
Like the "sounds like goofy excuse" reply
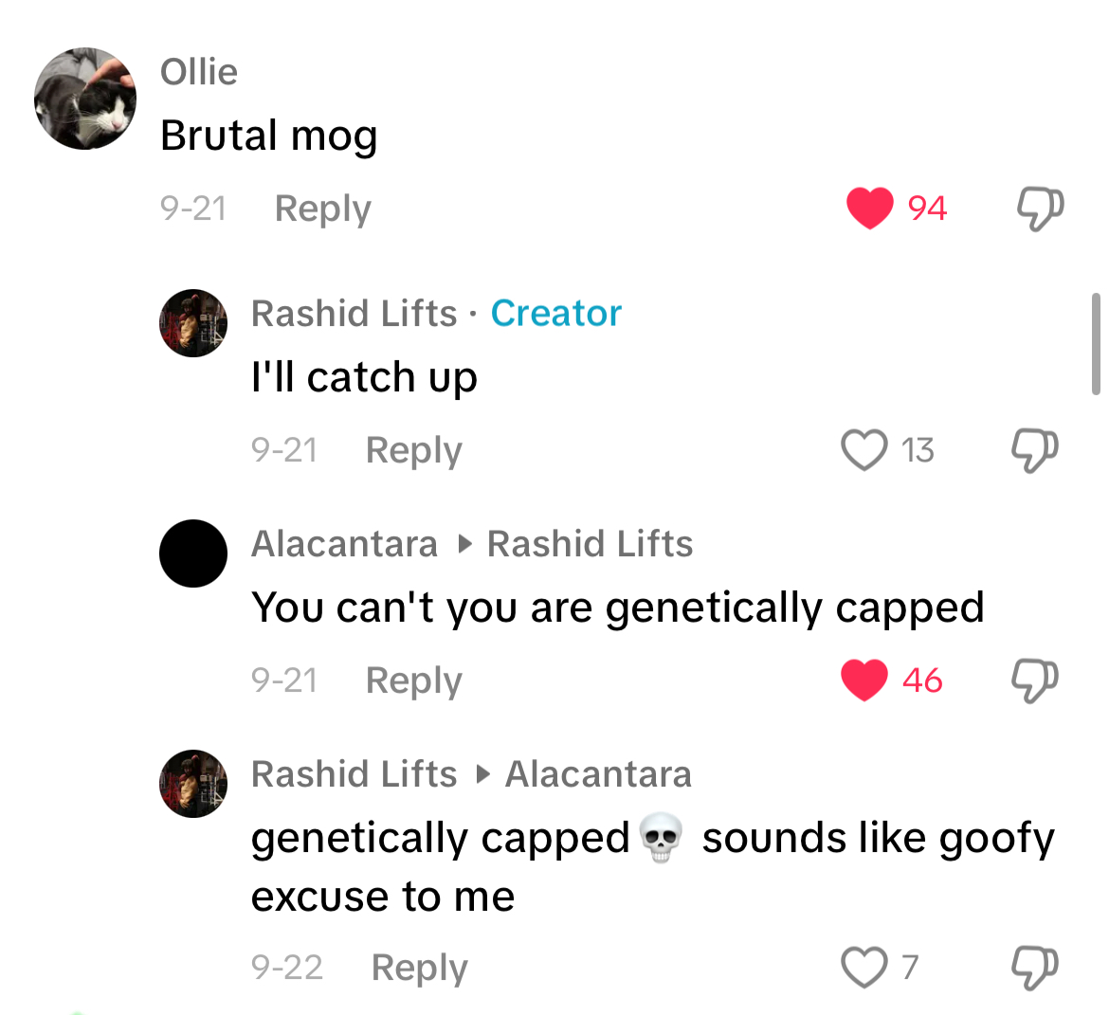click(x=864, y=968)
